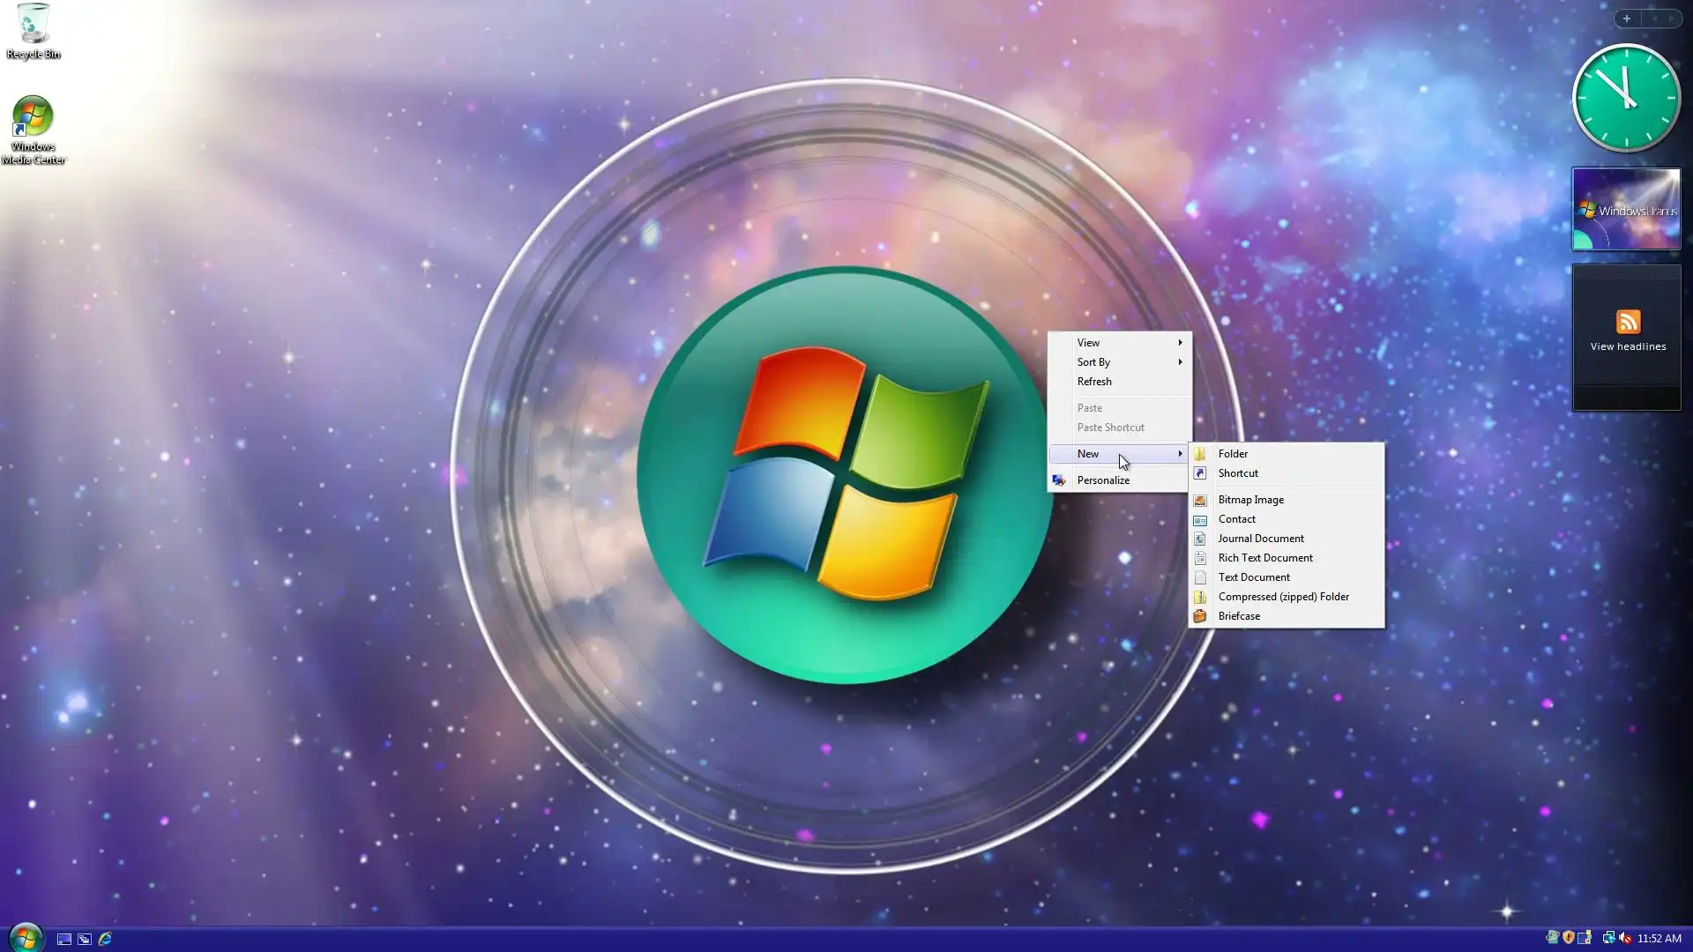Click the Switch between windows icon
1693x952 pixels.
(x=85, y=939)
